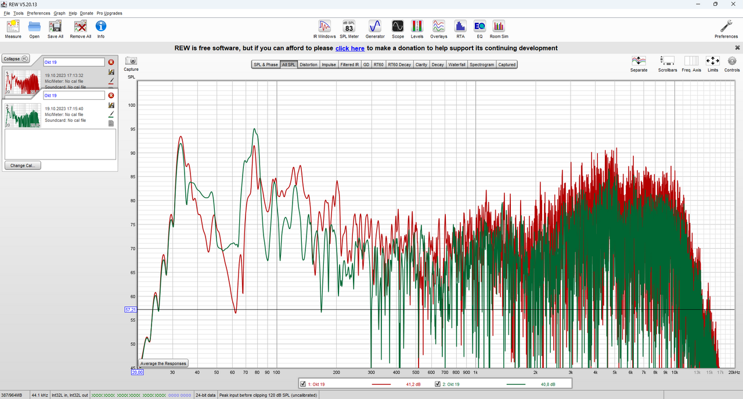
Task: Collapse the measurements panel
Action: (x=16, y=59)
